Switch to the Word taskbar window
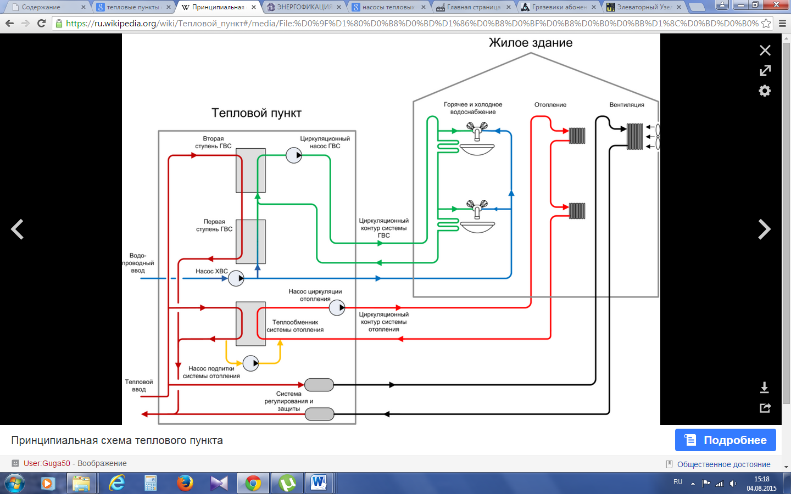 pos(319,483)
